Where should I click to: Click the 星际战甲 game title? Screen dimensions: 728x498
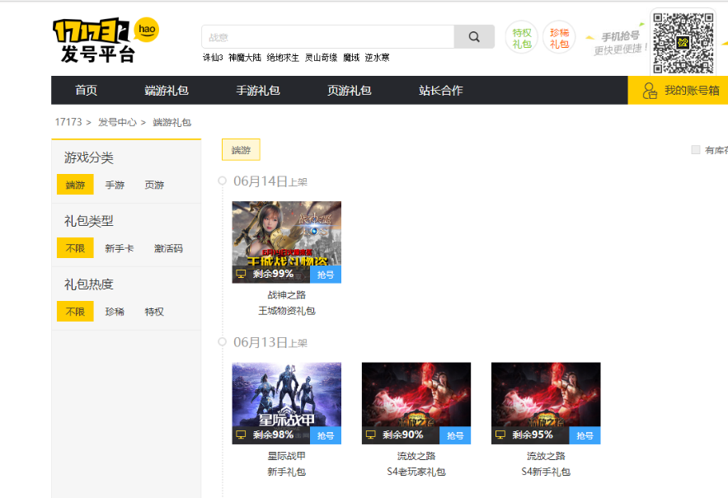coord(286,456)
